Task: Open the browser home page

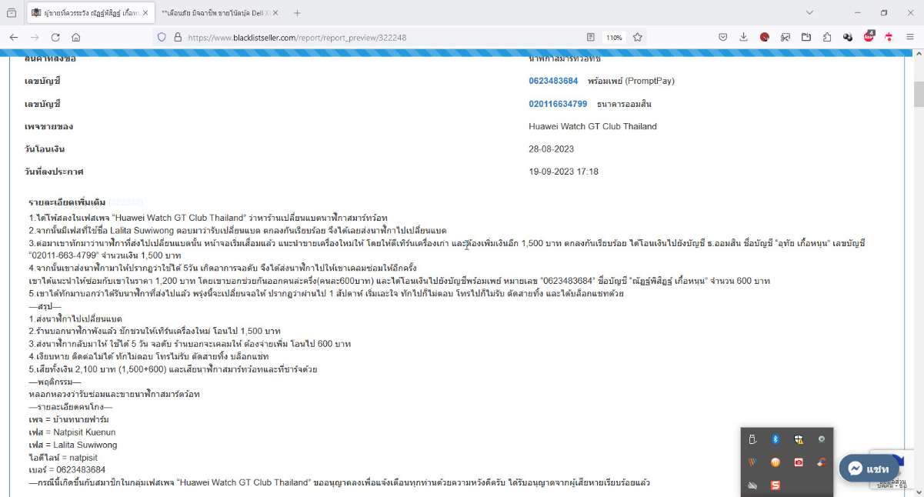Action: (76, 37)
